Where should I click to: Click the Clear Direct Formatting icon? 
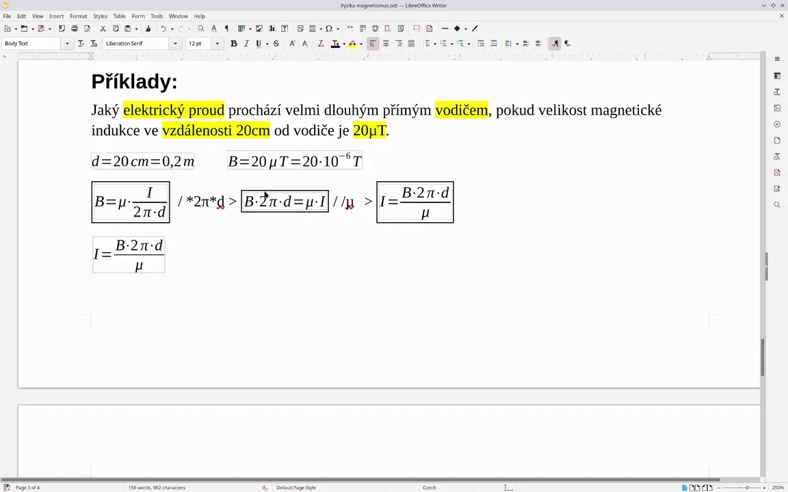click(320, 44)
